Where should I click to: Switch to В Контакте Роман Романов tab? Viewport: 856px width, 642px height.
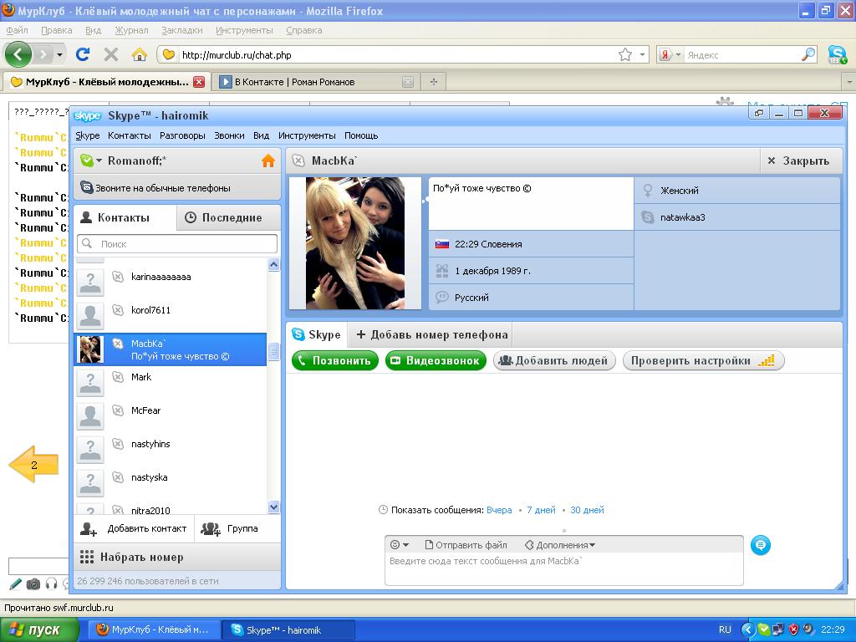tap(315, 82)
